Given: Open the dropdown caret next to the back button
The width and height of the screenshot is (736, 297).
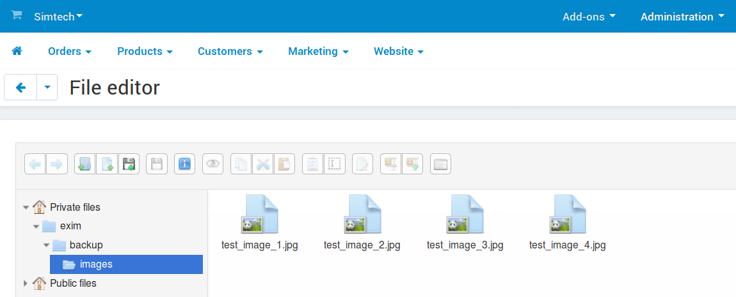Looking at the screenshot, I should (x=47, y=87).
